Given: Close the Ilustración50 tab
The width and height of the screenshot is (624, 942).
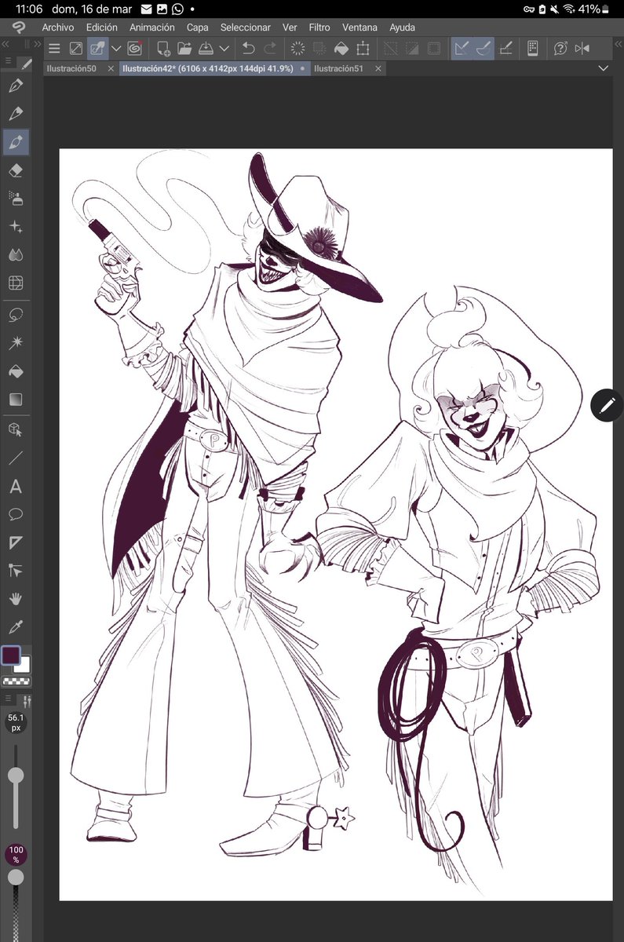Looking at the screenshot, I should point(110,69).
